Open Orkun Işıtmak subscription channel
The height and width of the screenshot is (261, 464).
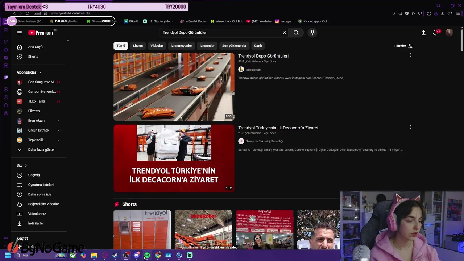[38, 130]
